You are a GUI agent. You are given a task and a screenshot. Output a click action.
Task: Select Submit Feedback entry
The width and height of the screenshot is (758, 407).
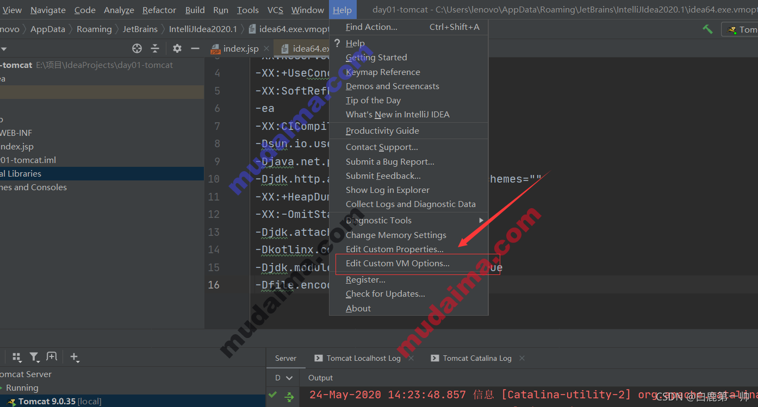(409, 176)
